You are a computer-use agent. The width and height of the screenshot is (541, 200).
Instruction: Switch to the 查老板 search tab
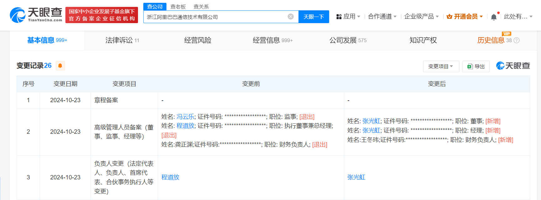pyautogui.click(x=178, y=7)
